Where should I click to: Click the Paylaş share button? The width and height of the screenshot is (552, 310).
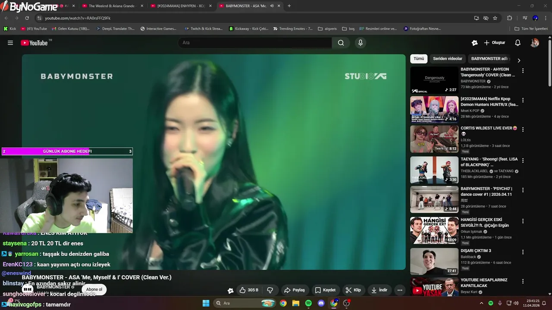pyautogui.click(x=295, y=290)
